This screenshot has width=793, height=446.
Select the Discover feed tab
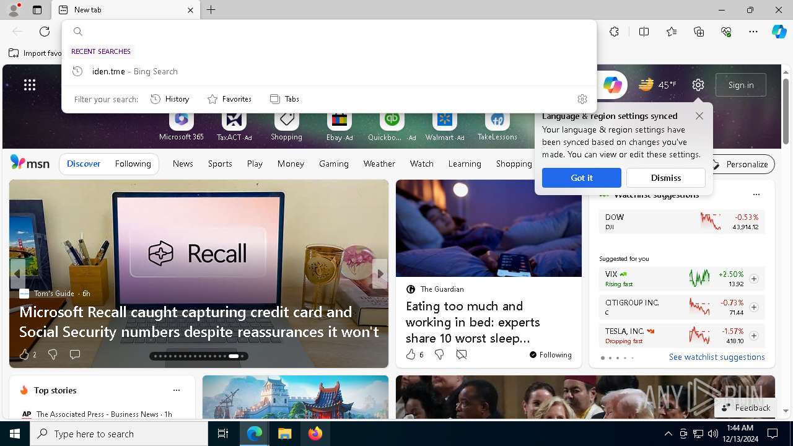84,164
